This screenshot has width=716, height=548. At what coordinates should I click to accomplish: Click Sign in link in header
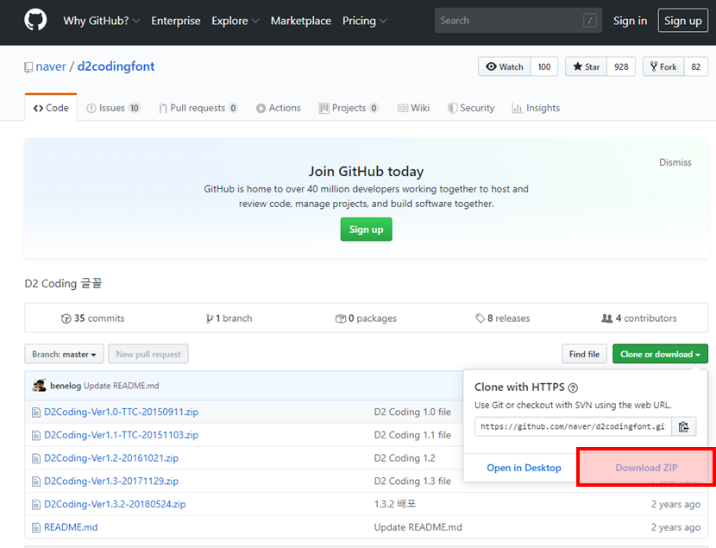630,21
